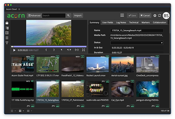
Task: Click the refresh arrows icon
Action: pyautogui.click(x=160, y=15)
